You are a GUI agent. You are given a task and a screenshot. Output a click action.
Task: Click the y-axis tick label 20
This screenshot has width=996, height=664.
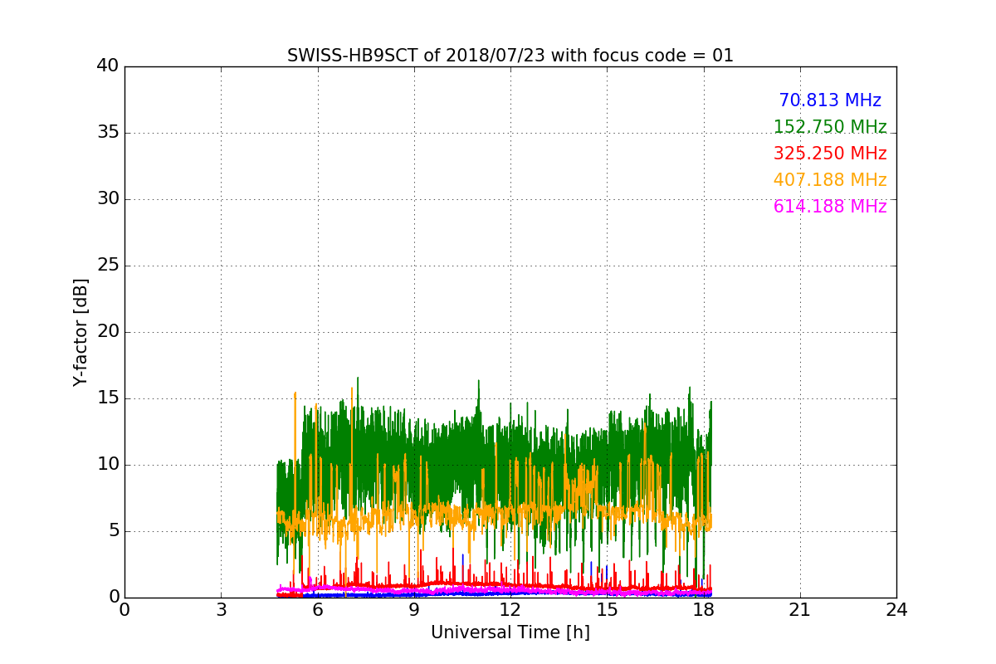[x=108, y=332]
